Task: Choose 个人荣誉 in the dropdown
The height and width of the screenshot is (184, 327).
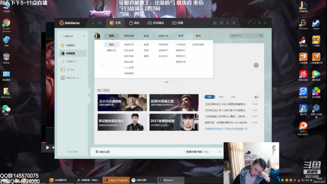Action: pos(129,68)
